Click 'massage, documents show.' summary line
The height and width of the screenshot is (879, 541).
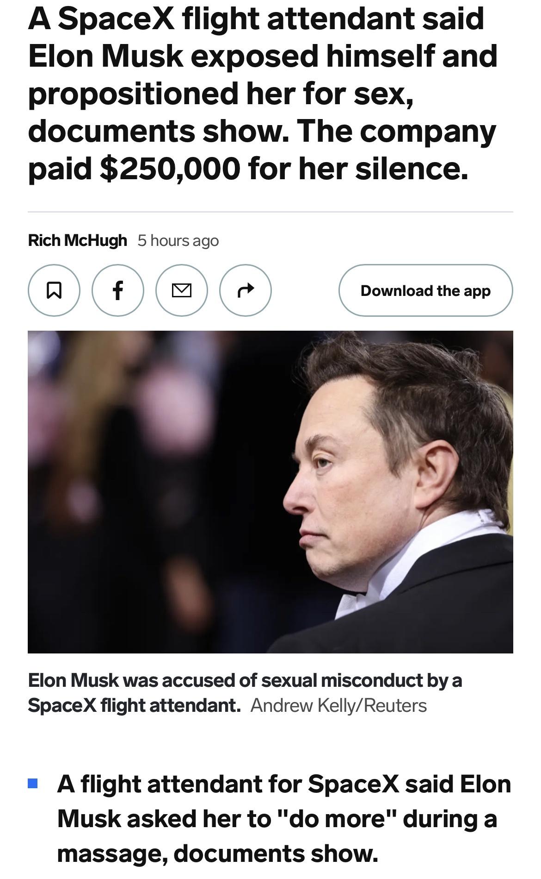[x=217, y=853]
